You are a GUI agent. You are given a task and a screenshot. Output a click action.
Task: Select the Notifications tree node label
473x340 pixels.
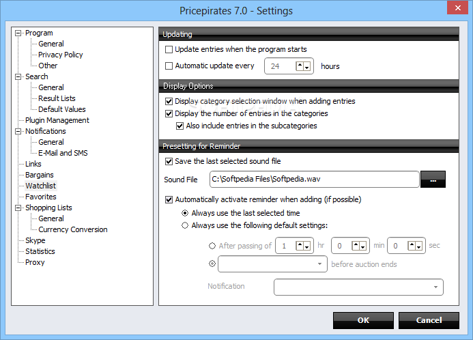click(46, 131)
